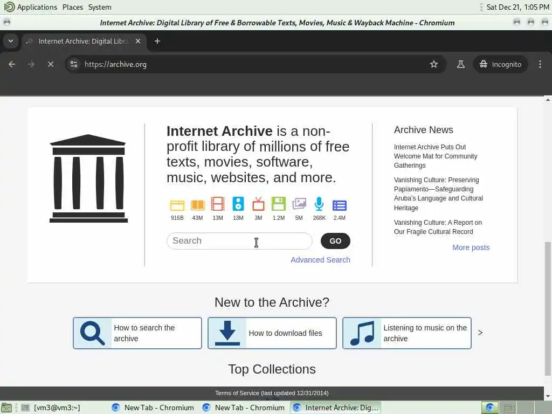Open the Places menu

(x=73, y=7)
